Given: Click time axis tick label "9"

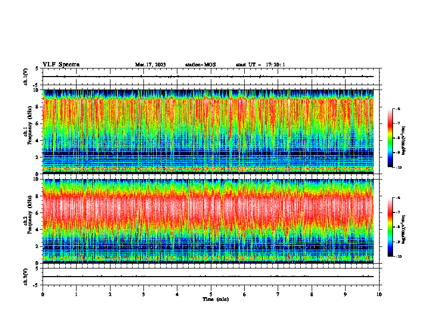Looking at the screenshot, I should [x=345, y=294].
